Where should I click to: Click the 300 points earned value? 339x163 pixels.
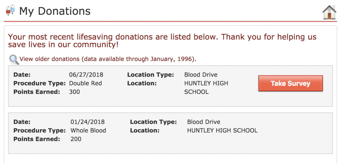[74, 92]
